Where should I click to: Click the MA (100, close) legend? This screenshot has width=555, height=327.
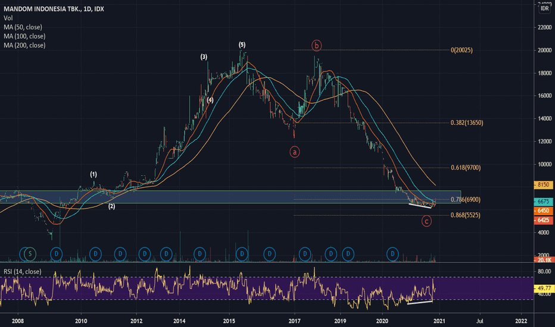coord(24,36)
